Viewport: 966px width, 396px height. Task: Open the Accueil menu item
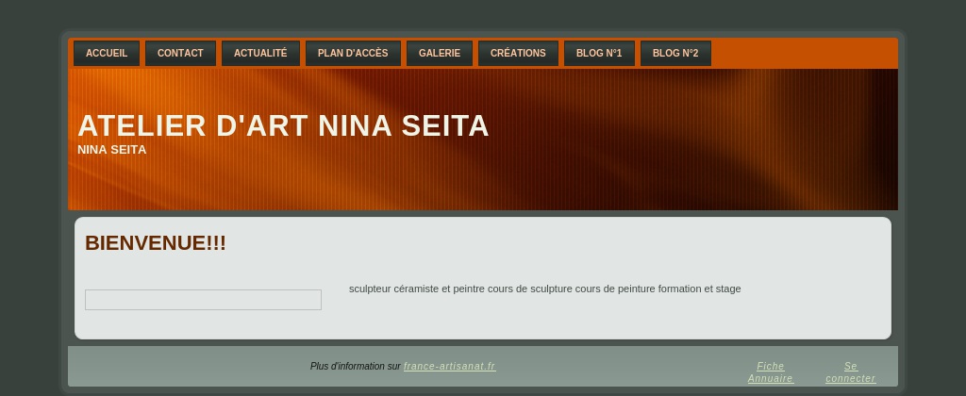coord(107,53)
